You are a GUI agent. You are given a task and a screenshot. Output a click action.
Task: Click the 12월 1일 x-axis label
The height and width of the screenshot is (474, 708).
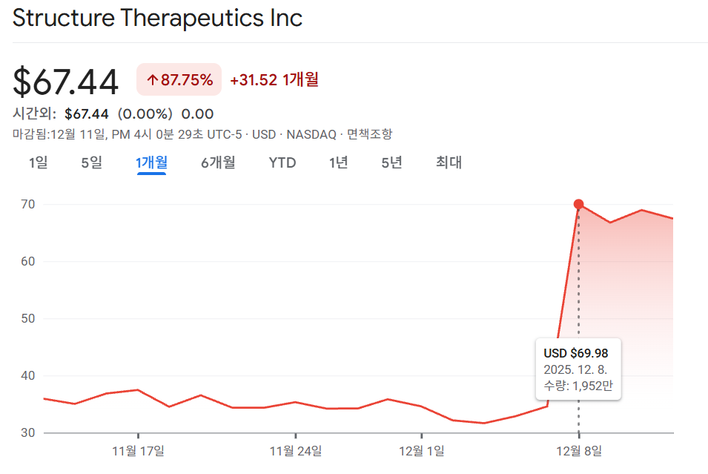pos(422,450)
